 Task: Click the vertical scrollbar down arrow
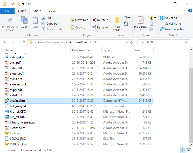click(191, 145)
